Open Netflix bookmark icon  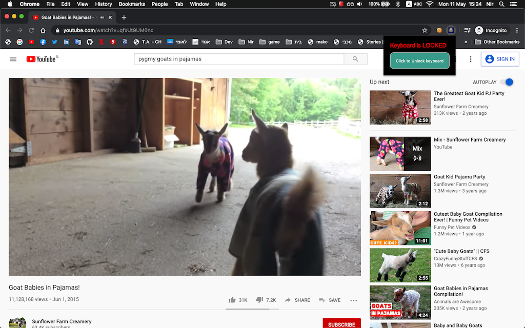coord(101,42)
